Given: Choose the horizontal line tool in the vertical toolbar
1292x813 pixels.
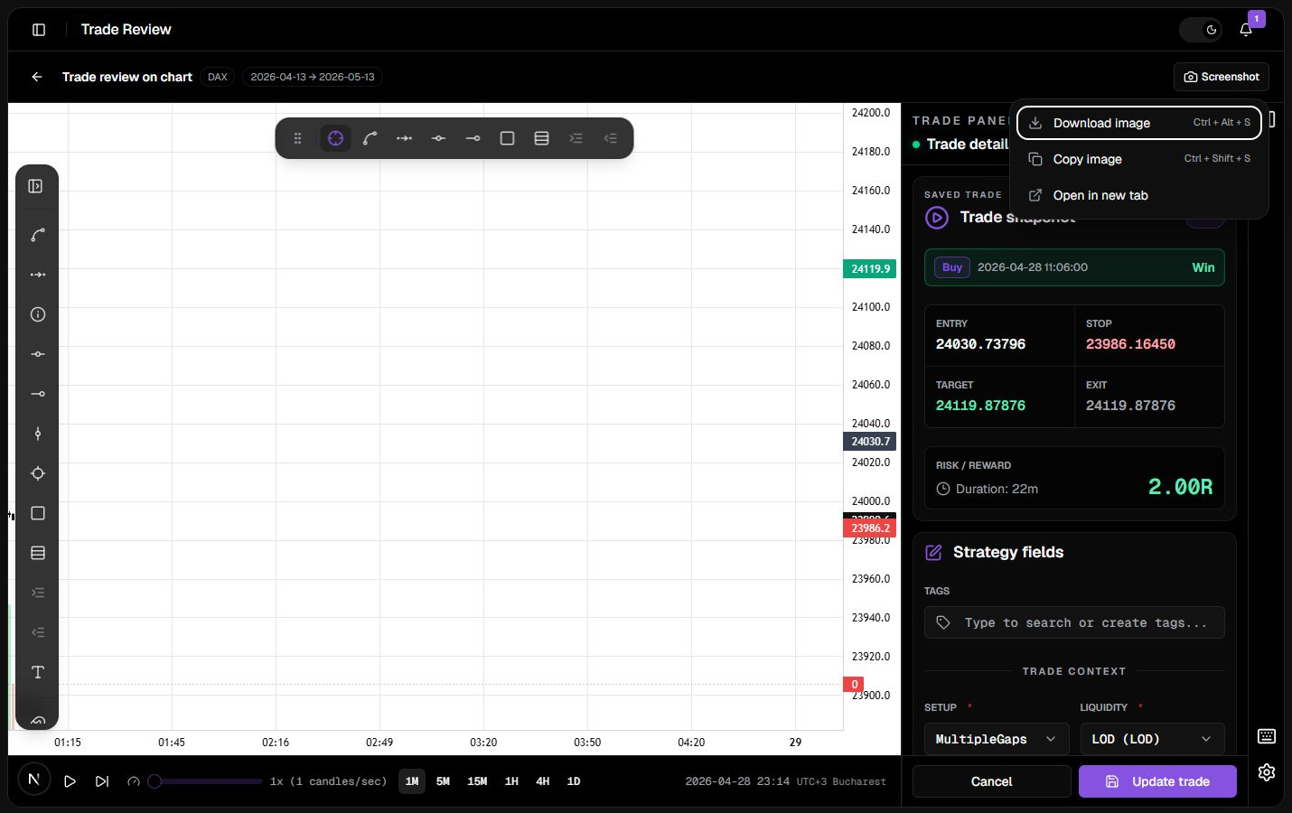Looking at the screenshot, I should pyautogui.click(x=38, y=354).
